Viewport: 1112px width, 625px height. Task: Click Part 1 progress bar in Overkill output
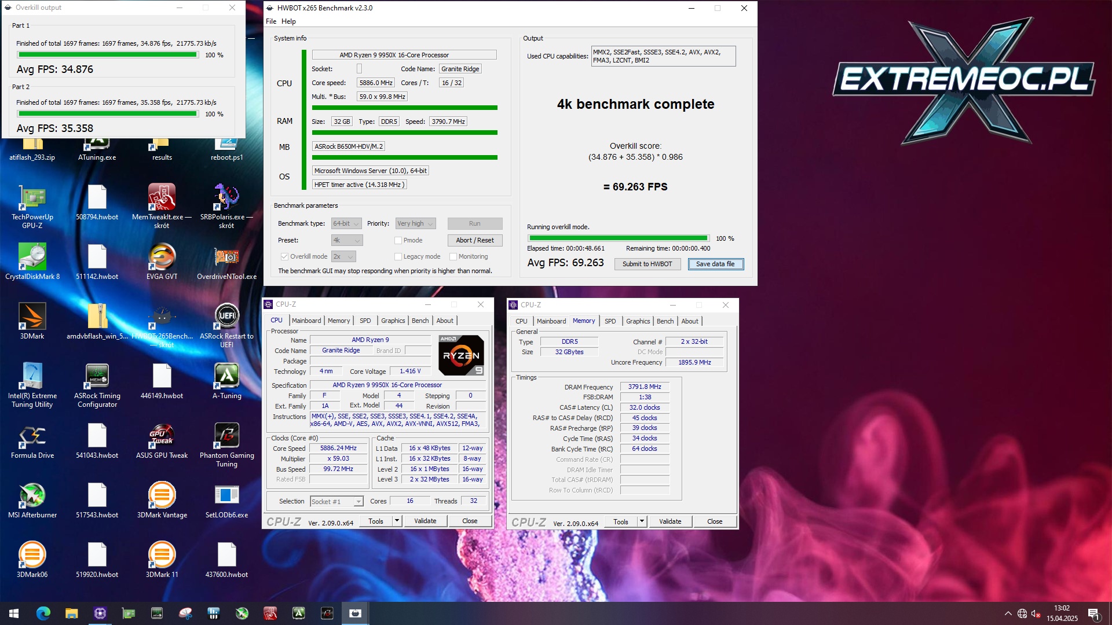tap(108, 54)
